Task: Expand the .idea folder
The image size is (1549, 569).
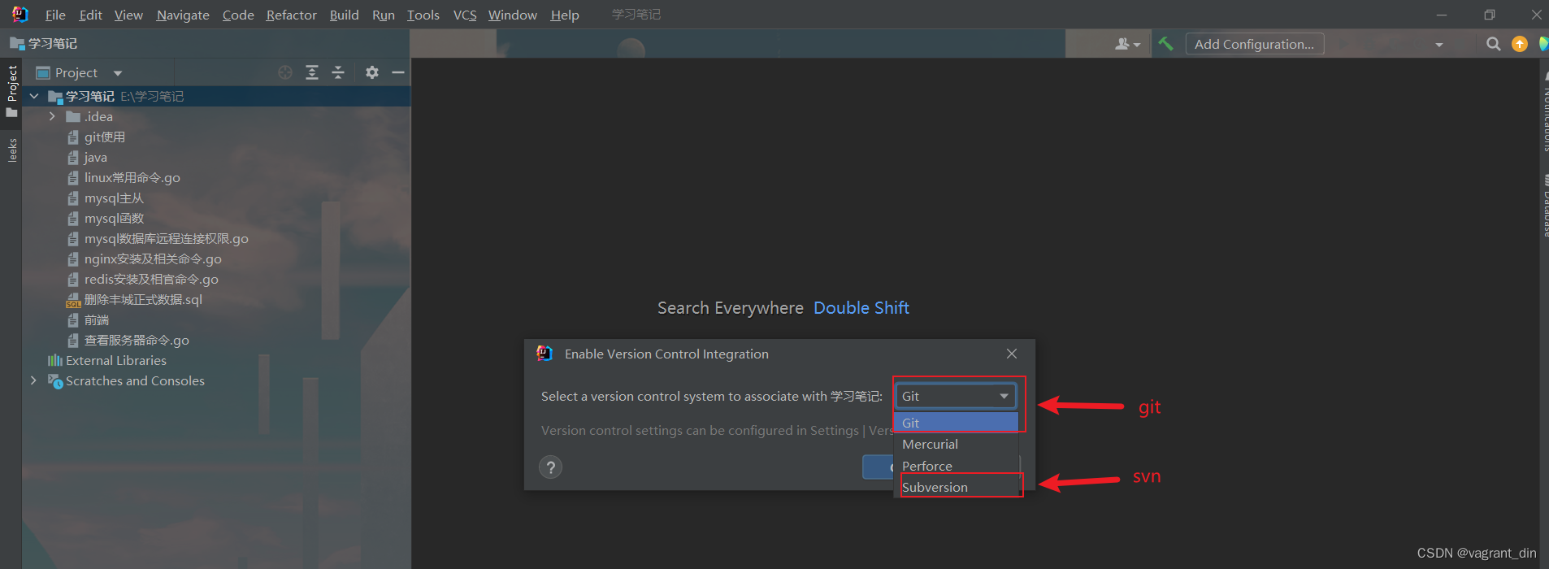Action: [52, 116]
